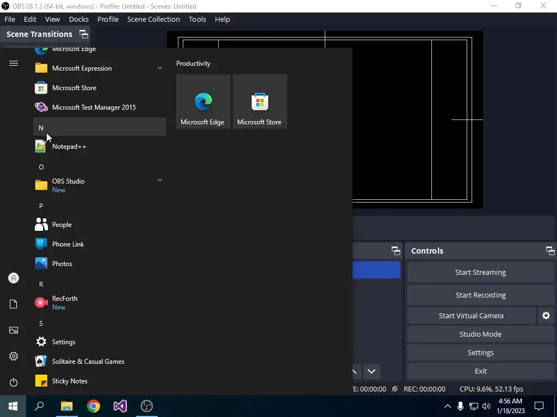
Task: Click the move down arrow button
Action: click(372, 371)
